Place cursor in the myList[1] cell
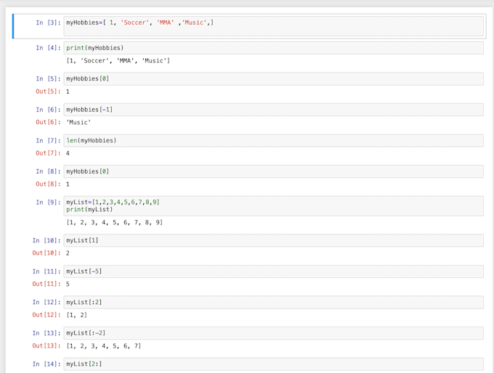 273,240
